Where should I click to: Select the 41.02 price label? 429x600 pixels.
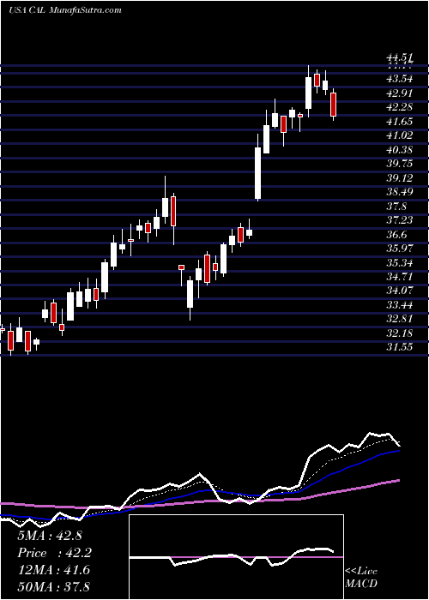401,135
